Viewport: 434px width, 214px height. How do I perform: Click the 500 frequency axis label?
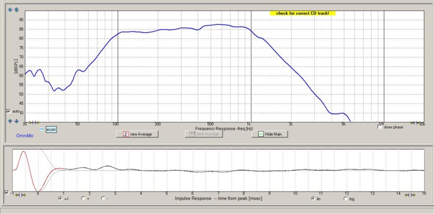[x=211, y=124]
